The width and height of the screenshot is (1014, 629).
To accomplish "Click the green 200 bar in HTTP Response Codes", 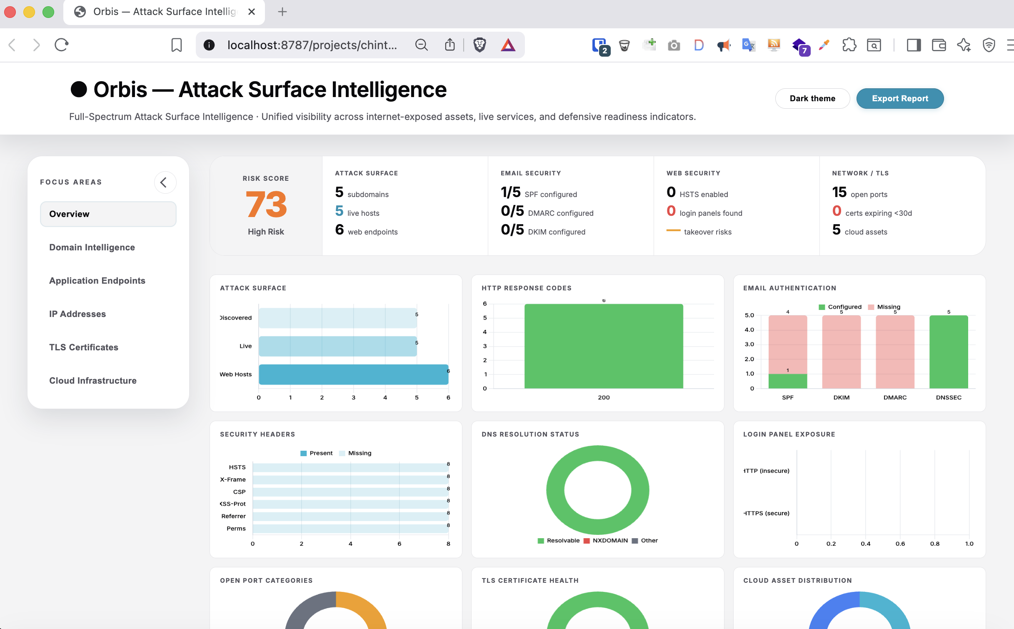I will coord(604,346).
